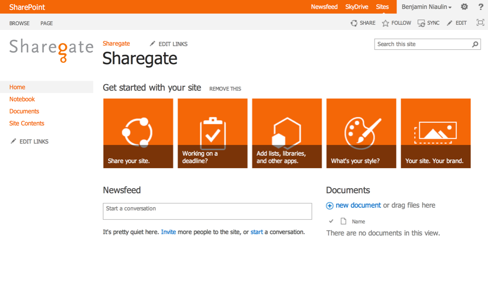Viewport: 488px width, 289px height.
Task: Click the Sharegate site logo
Action: tap(51, 50)
